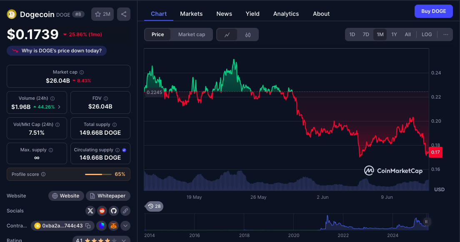
Task: Set chart range to 7D
Action: click(366, 35)
